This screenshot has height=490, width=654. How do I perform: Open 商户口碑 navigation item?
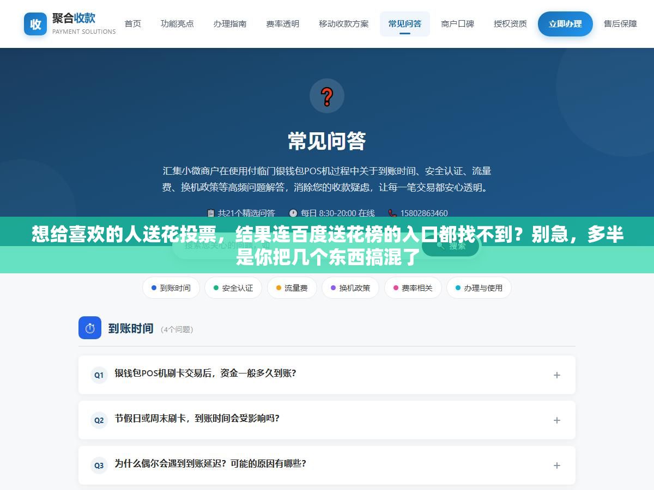(x=458, y=24)
